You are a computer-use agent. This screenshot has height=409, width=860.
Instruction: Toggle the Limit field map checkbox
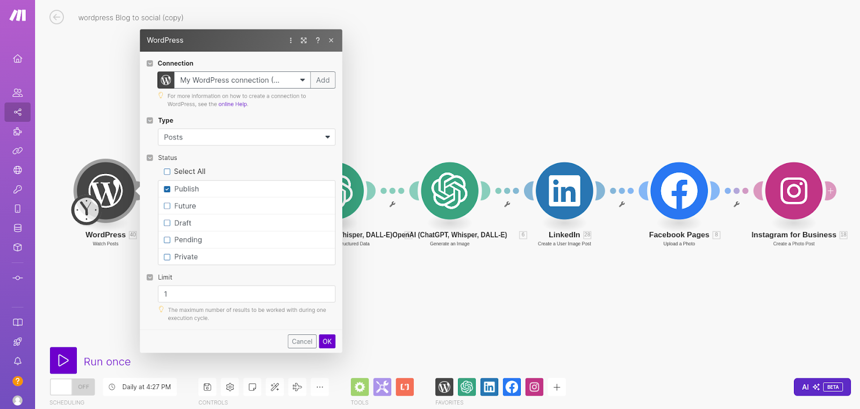coord(150,277)
